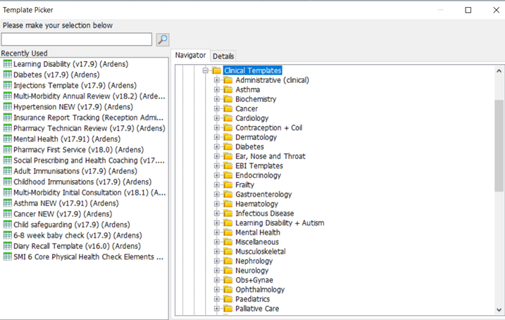Image resolution: width=505 pixels, height=320 pixels.
Task: Click template icon for Social Prescribing and Health Coaching
Action: pos(8,160)
